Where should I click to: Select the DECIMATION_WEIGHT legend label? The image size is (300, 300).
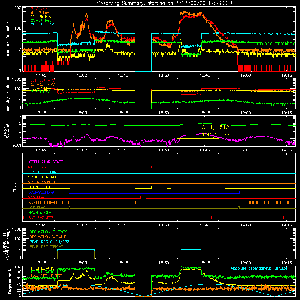(48, 237)
